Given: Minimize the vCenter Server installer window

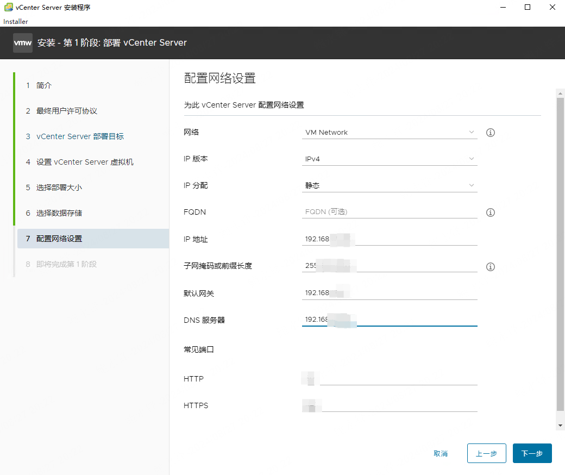Looking at the screenshot, I should click(x=503, y=7).
